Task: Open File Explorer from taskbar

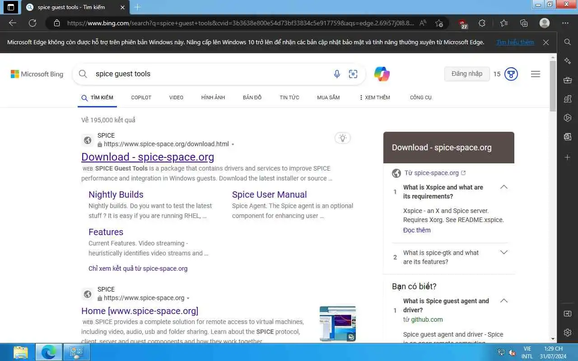Action: click(x=21, y=352)
